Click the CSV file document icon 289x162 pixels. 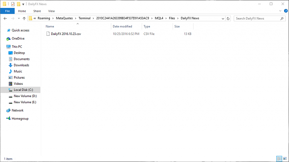[x=48, y=34]
